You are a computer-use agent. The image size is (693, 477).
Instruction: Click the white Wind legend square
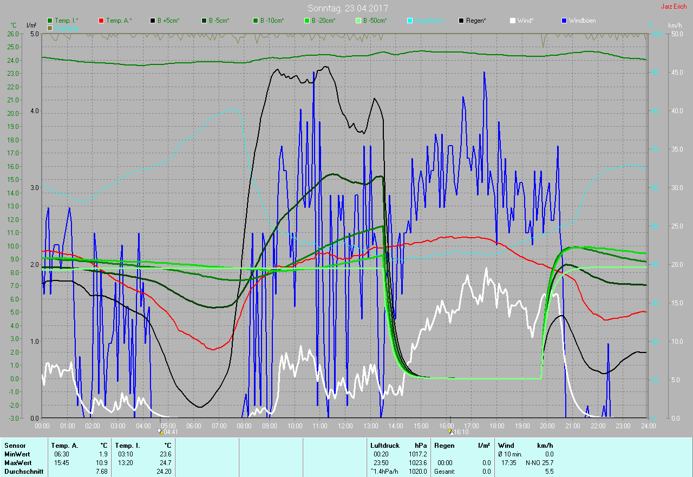513,21
